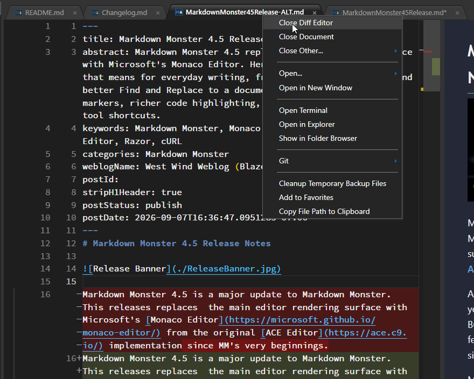Switch to the README.md tab
The height and width of the screenshot is (379, 474).
coord(44,13)
